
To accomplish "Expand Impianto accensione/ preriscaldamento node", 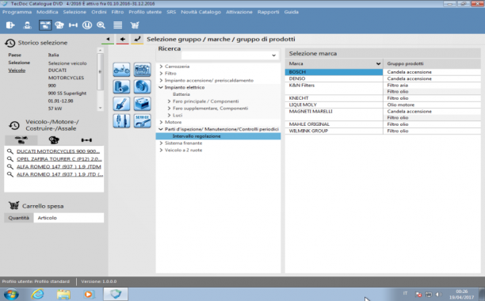I will click(161, 80).
